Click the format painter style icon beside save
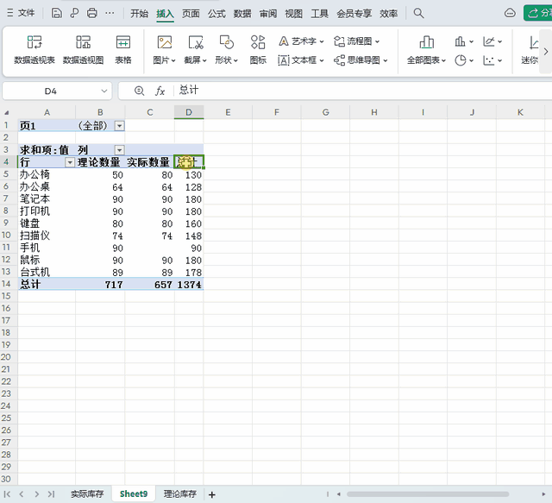This screenshot has width=552, height=503. click(x=74, y=13)
